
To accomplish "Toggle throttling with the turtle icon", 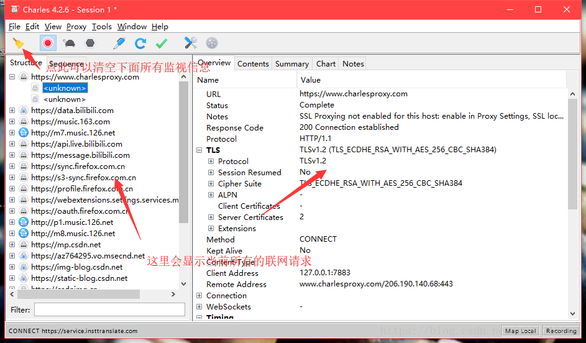I will point(69,43).
